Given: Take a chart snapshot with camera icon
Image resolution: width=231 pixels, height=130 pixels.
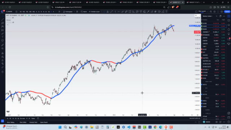Looking at the screenshot, I should (222, 12).
